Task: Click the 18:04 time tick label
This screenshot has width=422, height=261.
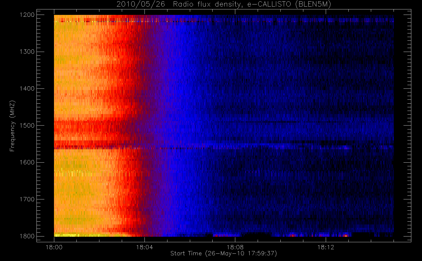Action: tap(144, 247)
